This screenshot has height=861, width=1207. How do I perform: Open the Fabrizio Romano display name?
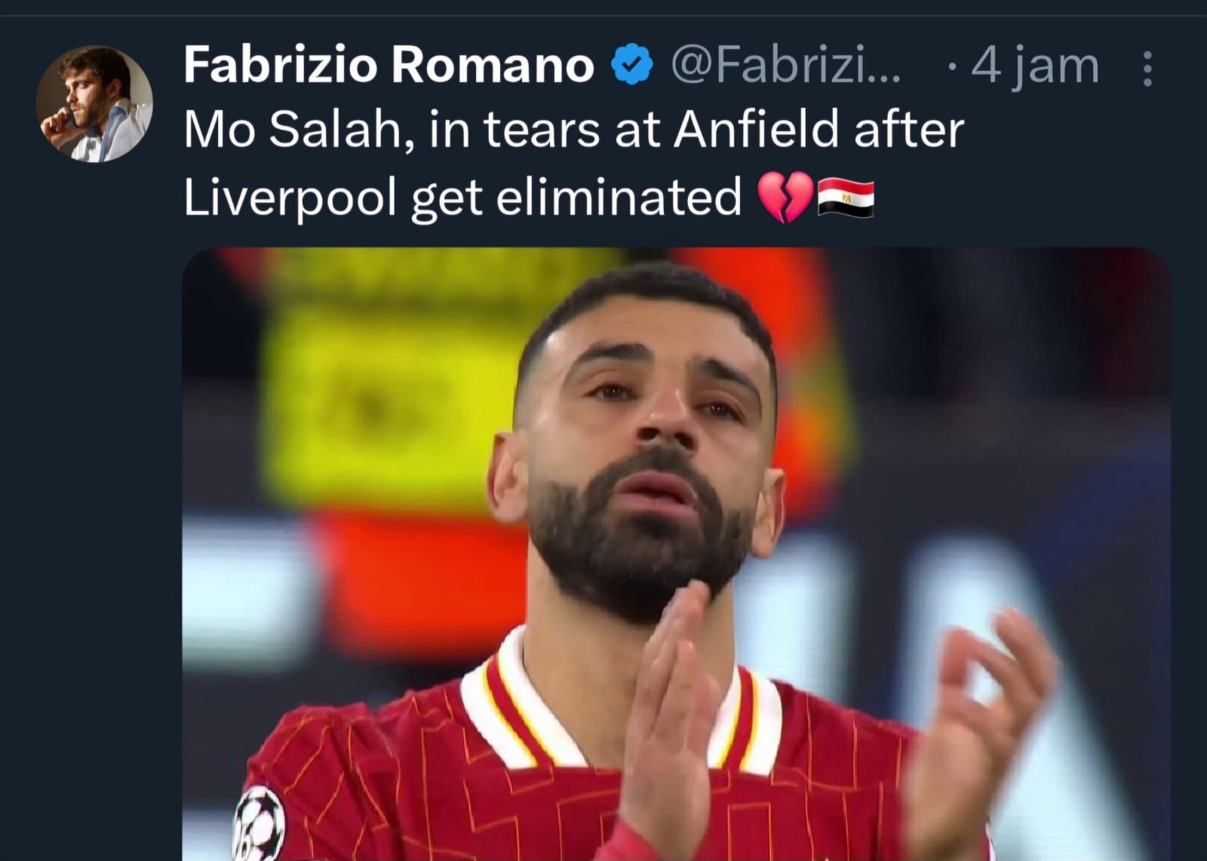coord(389,65)
